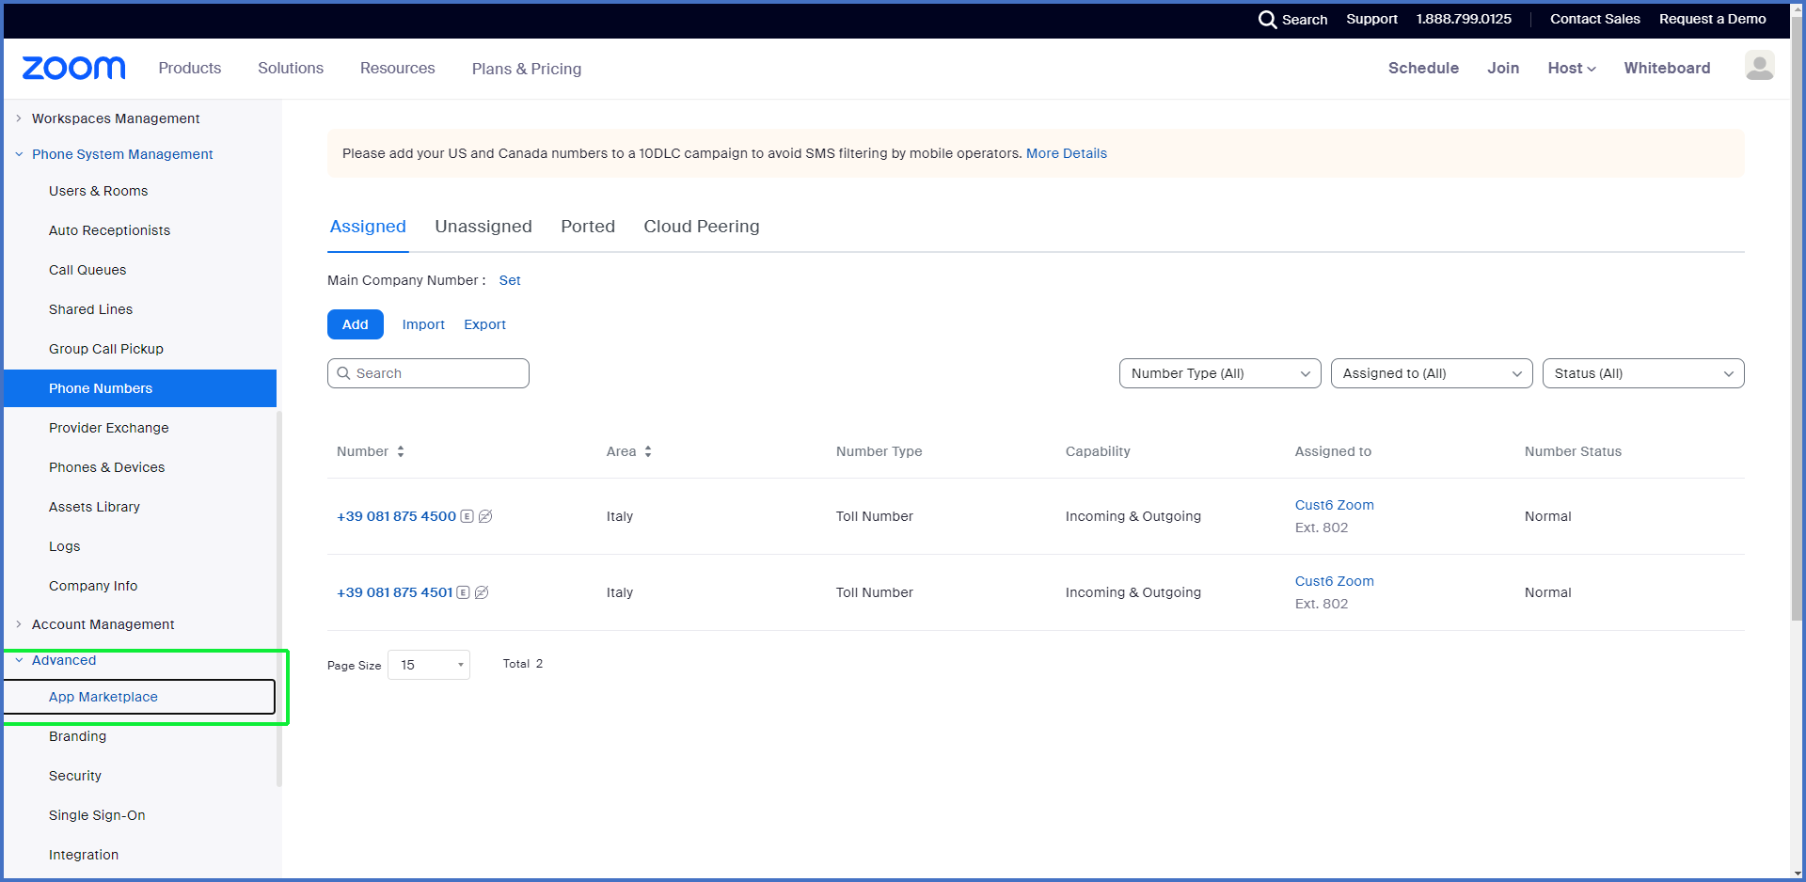Image resolution: width=1806 pixels, height=882 pixels.
Task: Click E icon beside +39 081 875 4500
Action: tap(467, 516)
